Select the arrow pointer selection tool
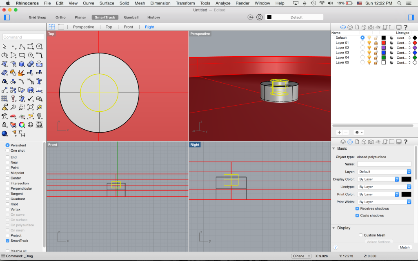The width and height of the screenshot is (418, 261). click(x=4, y=46)
